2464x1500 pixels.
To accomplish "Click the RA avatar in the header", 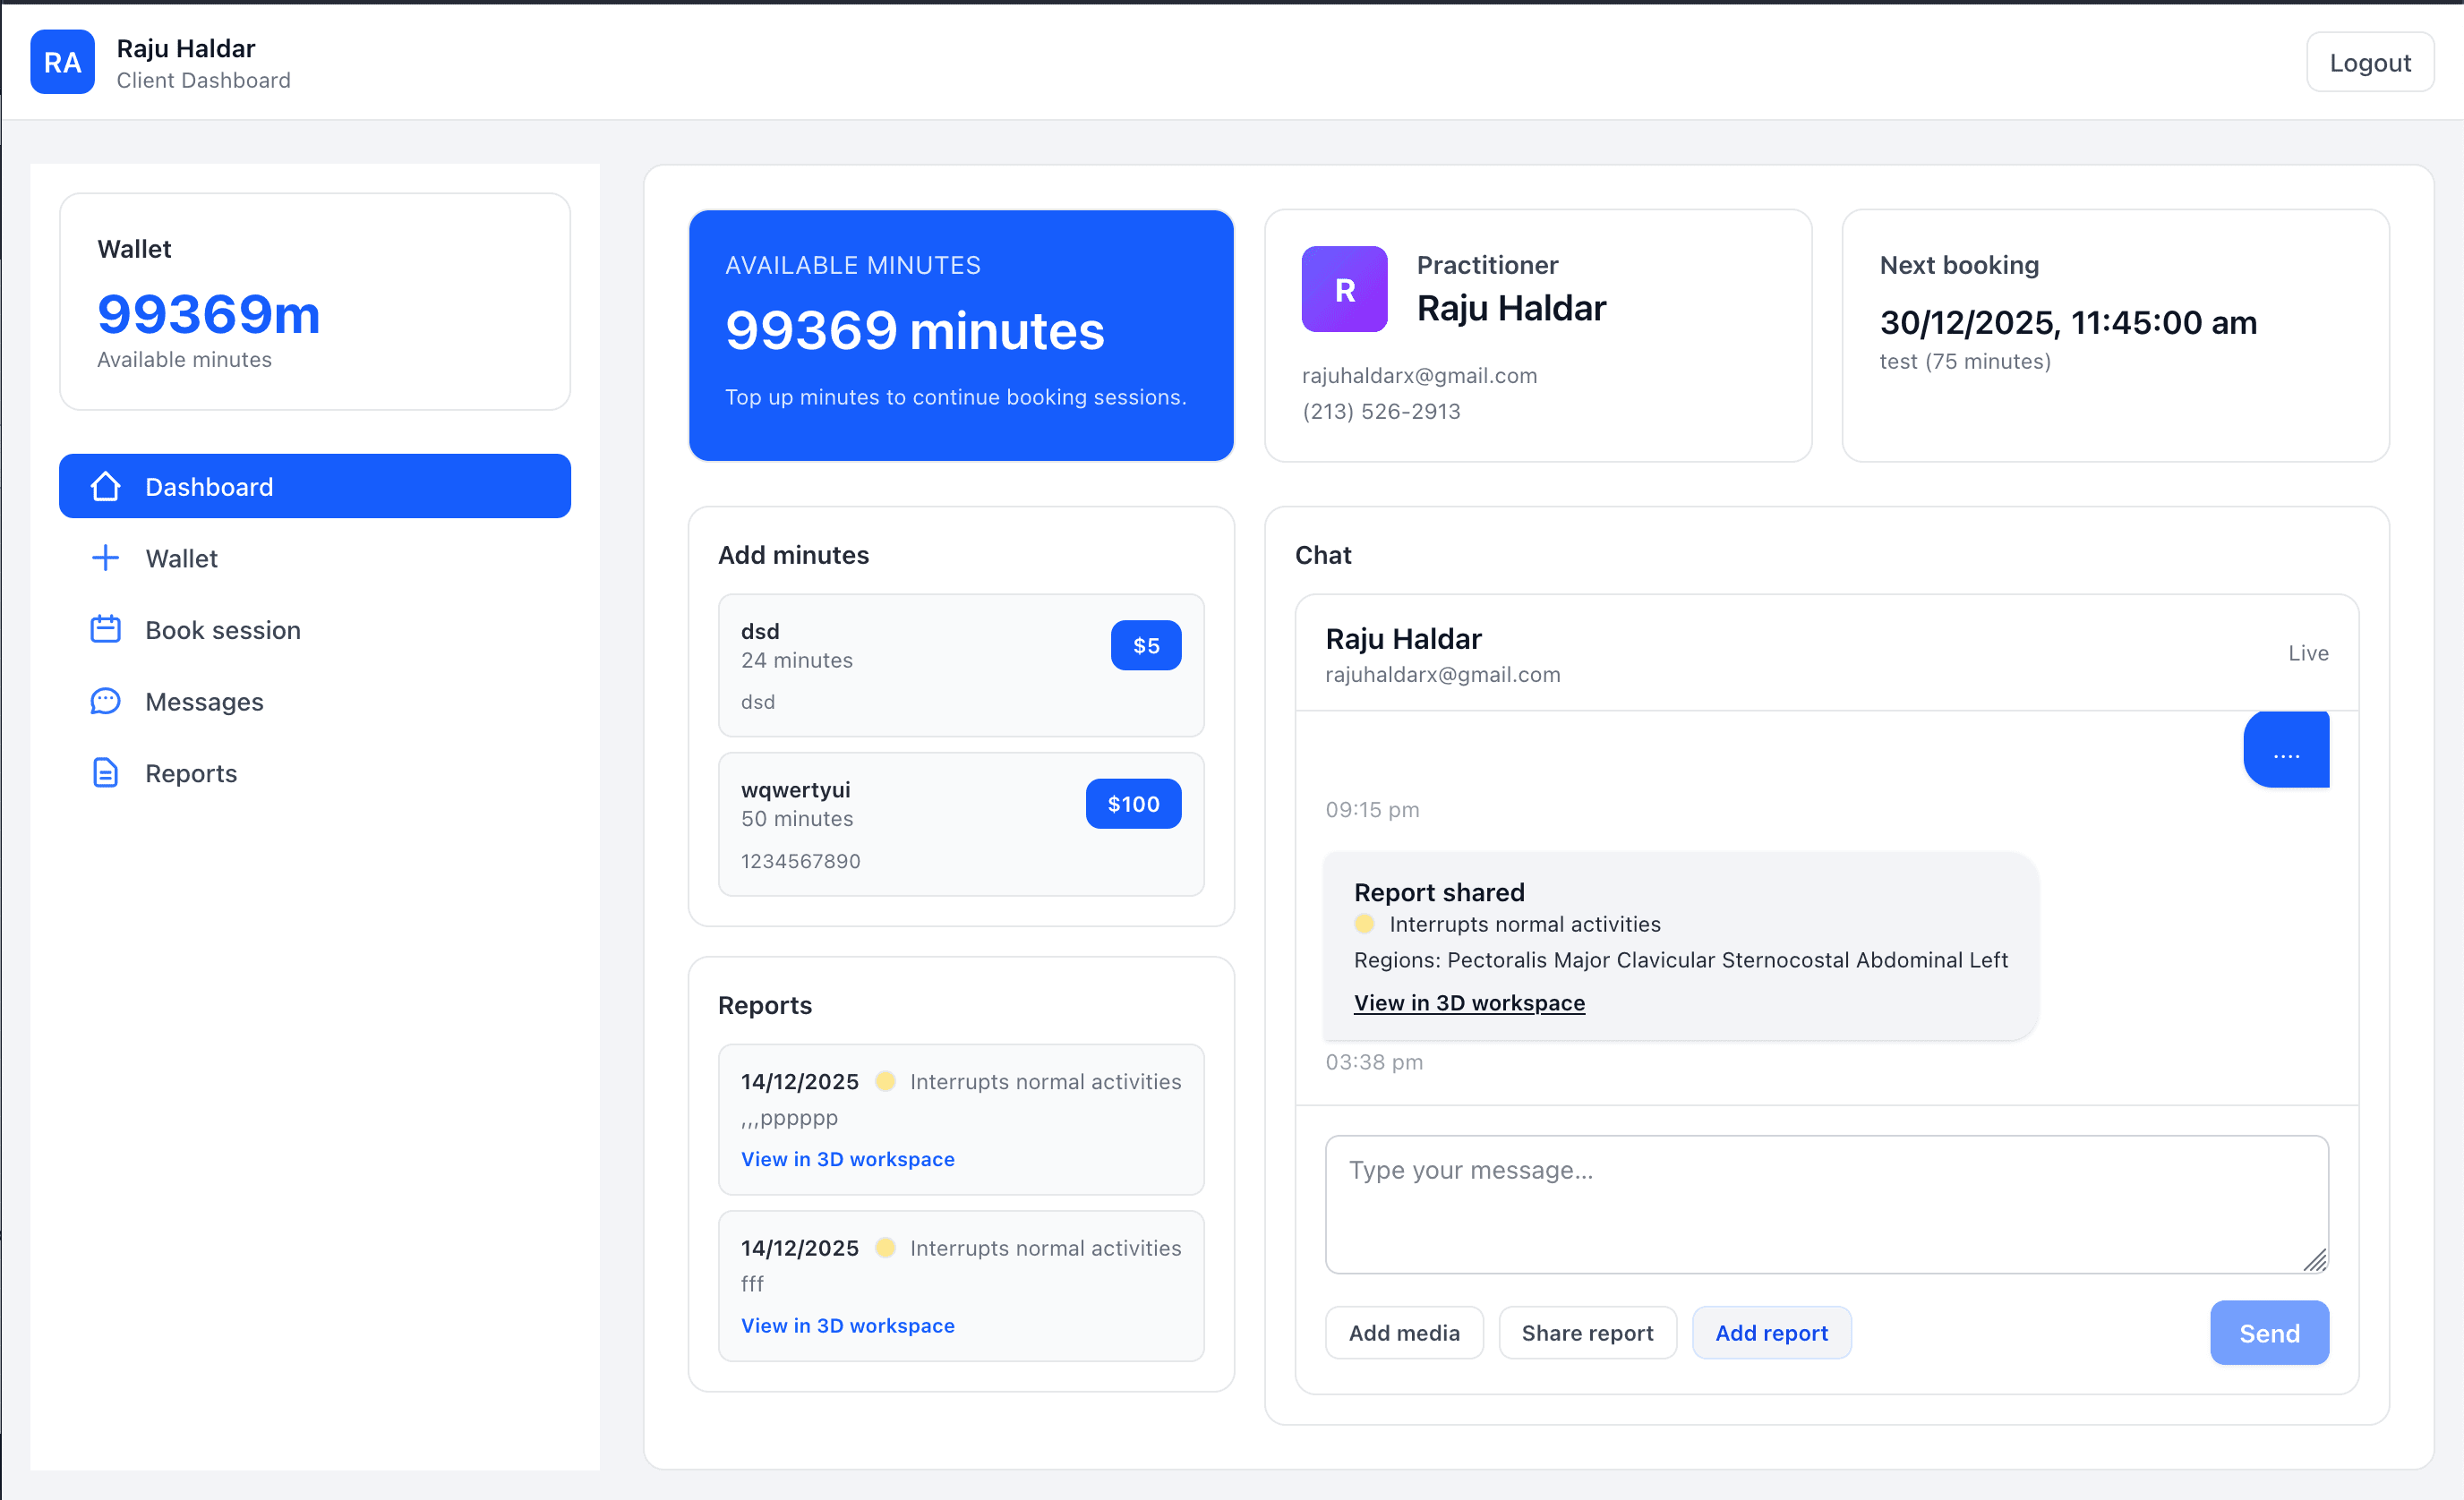I will (62, 61).
